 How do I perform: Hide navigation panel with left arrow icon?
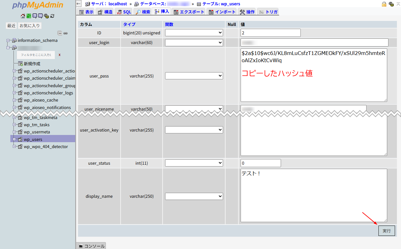(79, 4)
